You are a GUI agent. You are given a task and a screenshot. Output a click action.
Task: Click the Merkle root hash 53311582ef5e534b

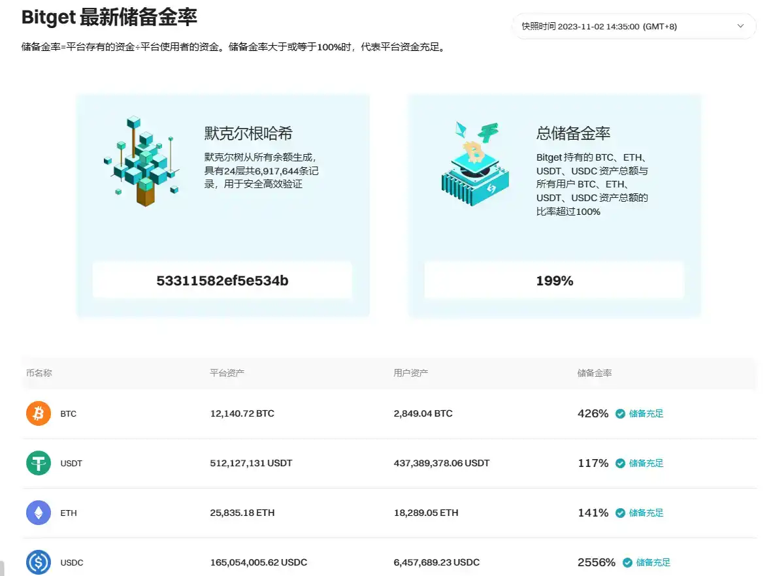(x=222, y=281)
